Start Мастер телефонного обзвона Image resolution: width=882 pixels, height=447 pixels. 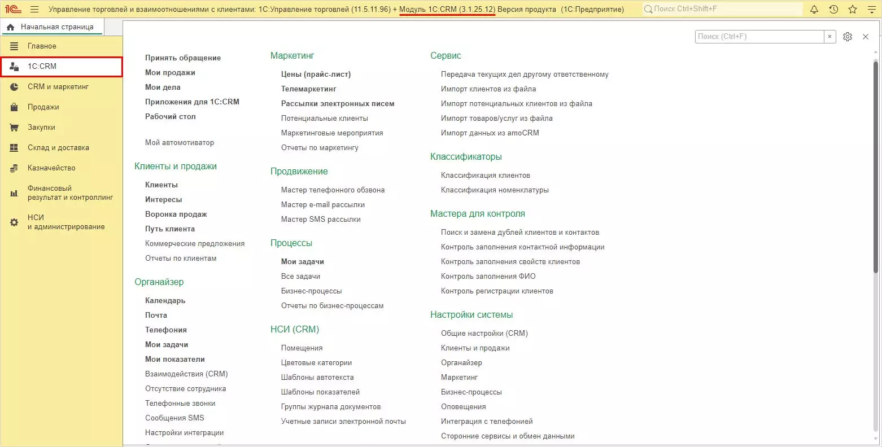pos(333,190)
